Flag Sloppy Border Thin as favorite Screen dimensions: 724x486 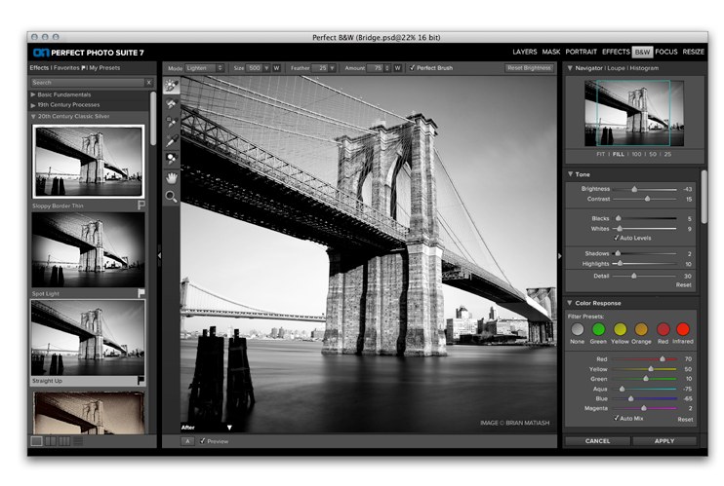pyautogui.click(x=141, y=205)
